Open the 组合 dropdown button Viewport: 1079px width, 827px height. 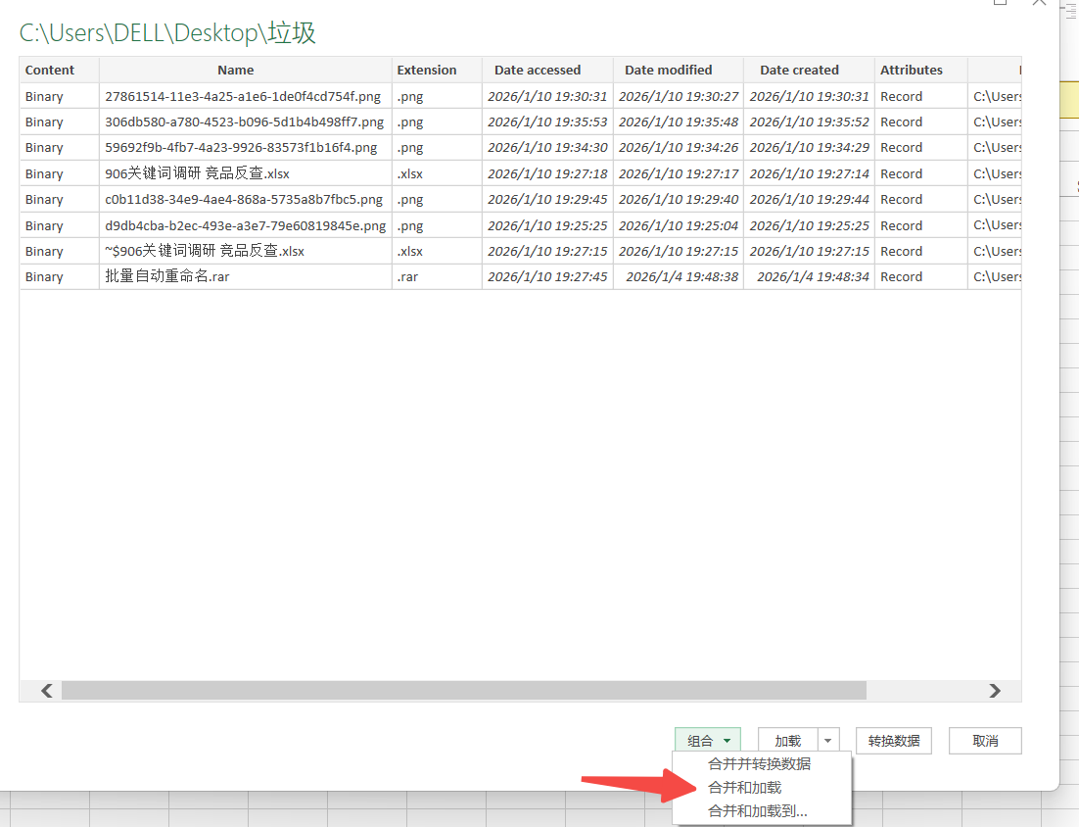tap(707, 741)
